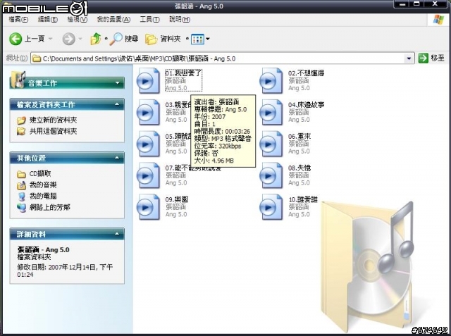This screenshot has height=336, width=451.
Task: Open the 編輯(E) menu
Action: tap(48, 19)
